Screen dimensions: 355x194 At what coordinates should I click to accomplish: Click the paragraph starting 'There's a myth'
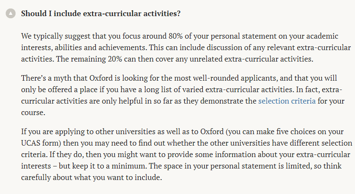coord(183,95)
